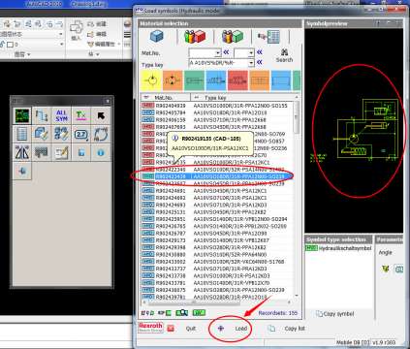
Task: Click the green cube with figures icon
Action: coord(233,37)
